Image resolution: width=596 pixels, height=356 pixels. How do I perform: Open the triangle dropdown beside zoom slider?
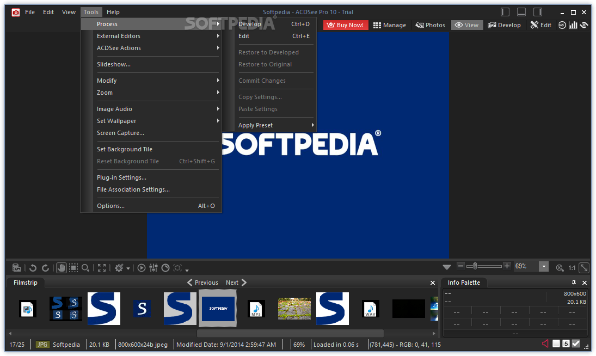tap(447, 267)
